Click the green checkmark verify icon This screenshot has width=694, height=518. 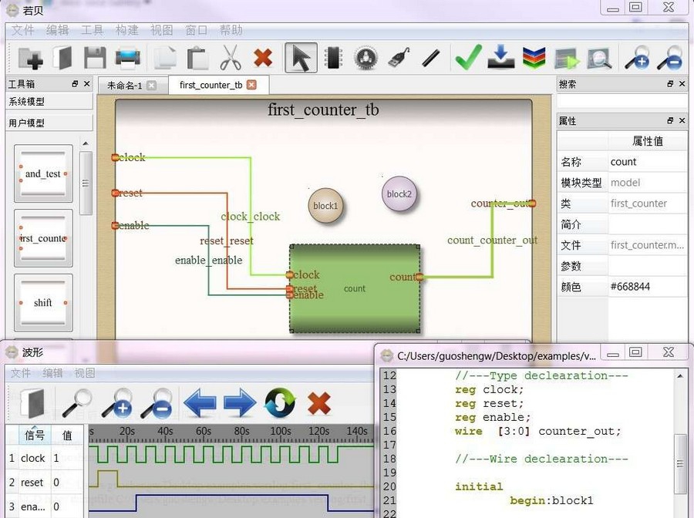(468, 58)
